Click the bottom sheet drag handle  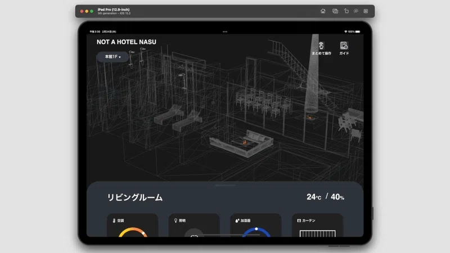[225, 186]
